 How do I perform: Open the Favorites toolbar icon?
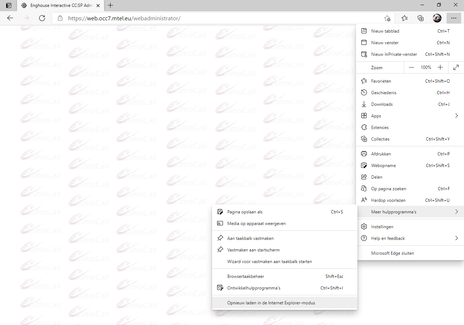pyautogui.click(x=405, y=18)
